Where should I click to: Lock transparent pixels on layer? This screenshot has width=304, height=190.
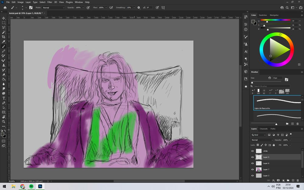point(258,145)
